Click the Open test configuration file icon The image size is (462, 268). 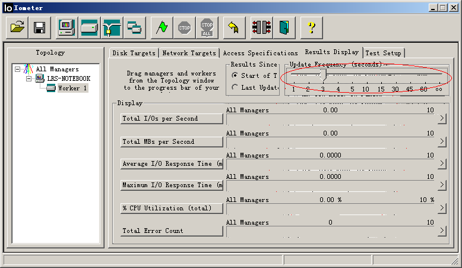[18, 27]
